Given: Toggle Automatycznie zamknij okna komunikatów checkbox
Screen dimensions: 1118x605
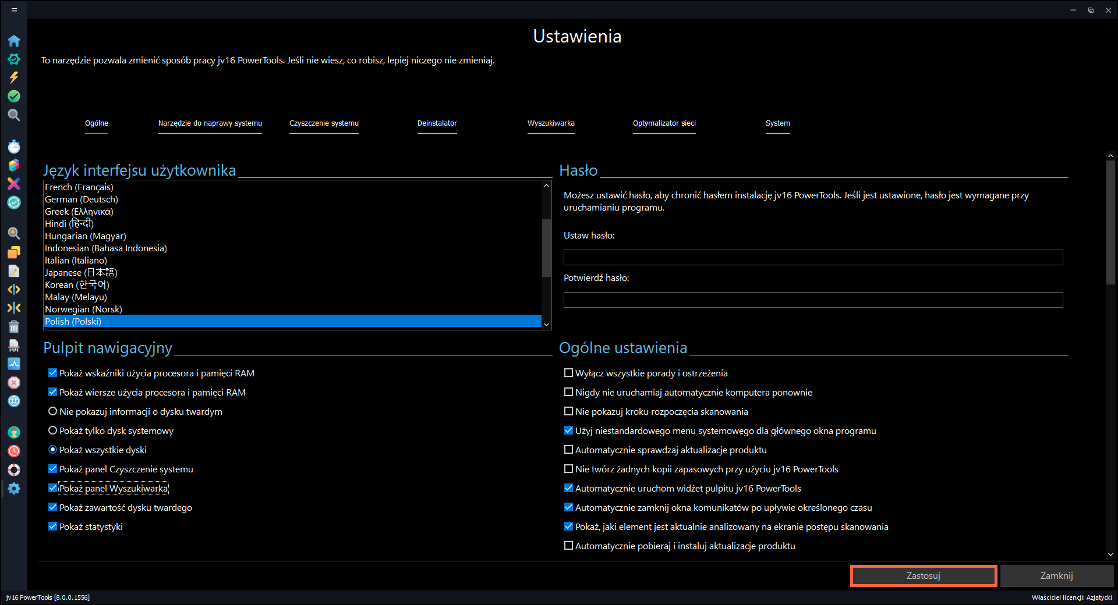Looking at the screenshot, I should (568, 507).
